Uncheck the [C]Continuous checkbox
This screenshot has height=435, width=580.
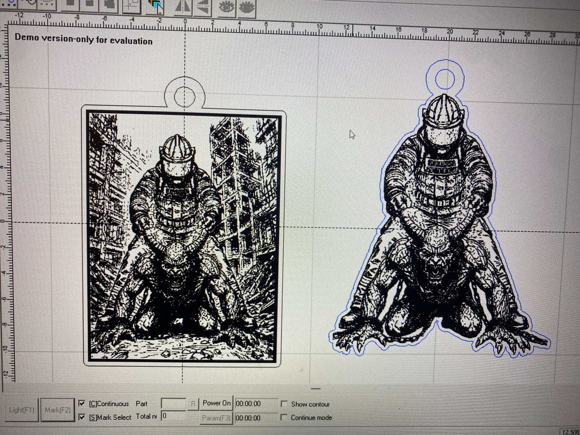coord(82,403)
